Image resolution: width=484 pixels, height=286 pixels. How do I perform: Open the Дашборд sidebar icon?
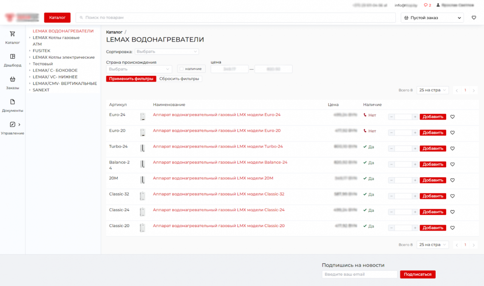point(12,57)
